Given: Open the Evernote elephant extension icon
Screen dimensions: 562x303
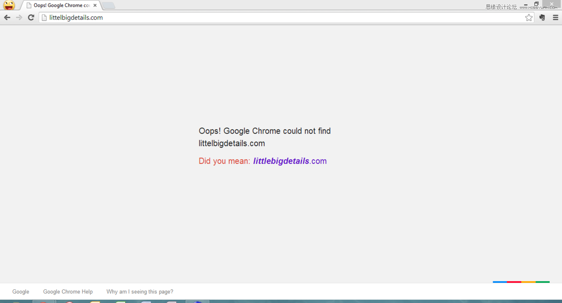Looking at the screenshot, I should click(542, 18).
